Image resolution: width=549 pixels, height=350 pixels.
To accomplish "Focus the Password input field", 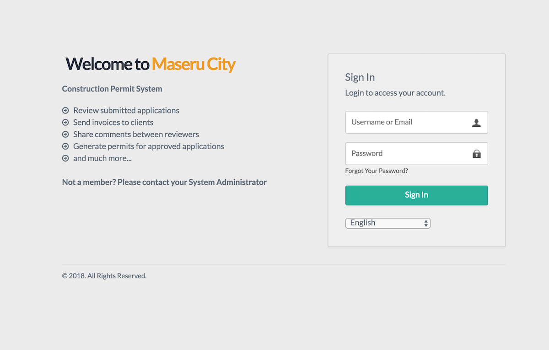I will click(x=416, y=153).
